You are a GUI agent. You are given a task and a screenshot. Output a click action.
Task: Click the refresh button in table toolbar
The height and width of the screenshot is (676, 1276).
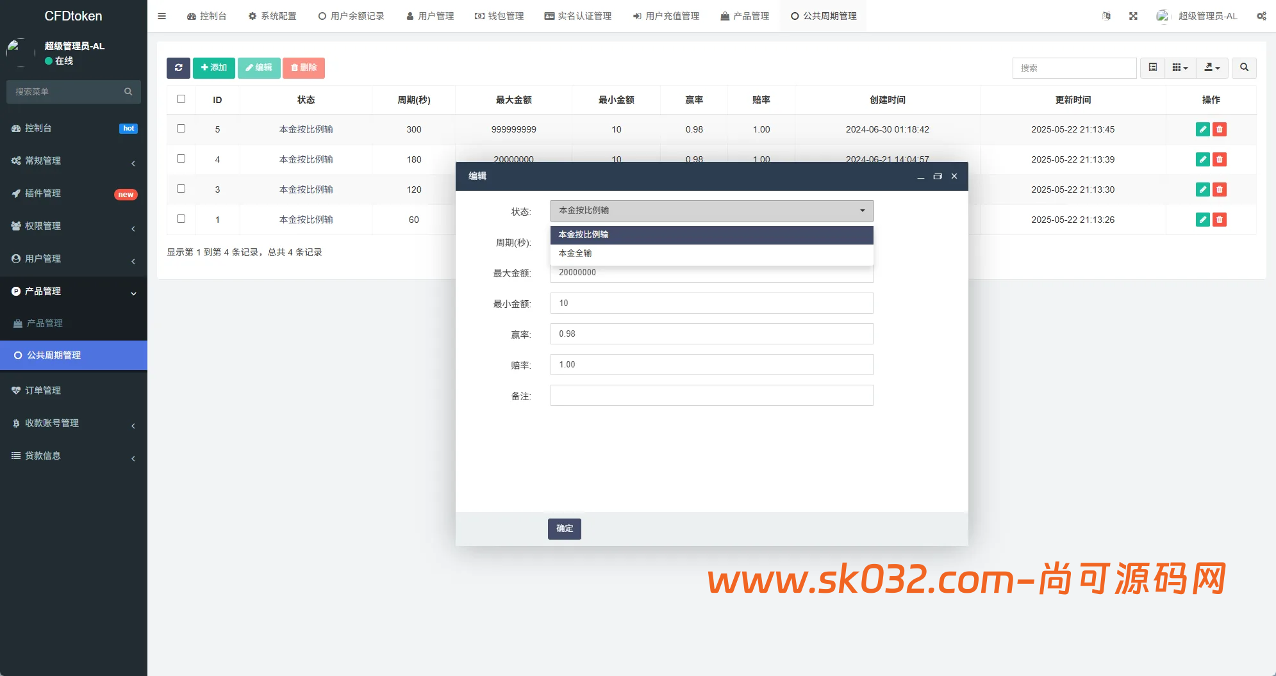(x=178, y=68)
